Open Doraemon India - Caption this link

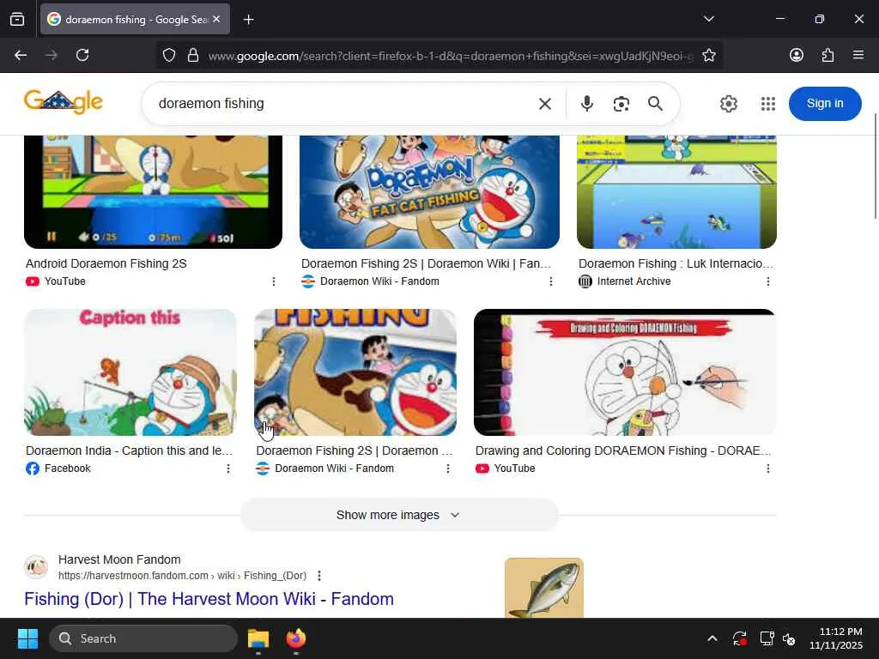tap(129, 450)
